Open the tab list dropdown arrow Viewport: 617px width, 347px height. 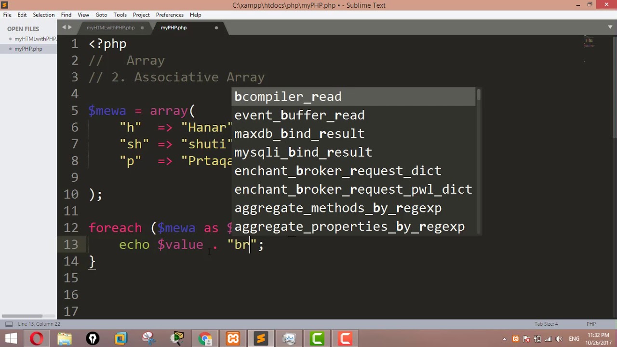coord(610,27)
